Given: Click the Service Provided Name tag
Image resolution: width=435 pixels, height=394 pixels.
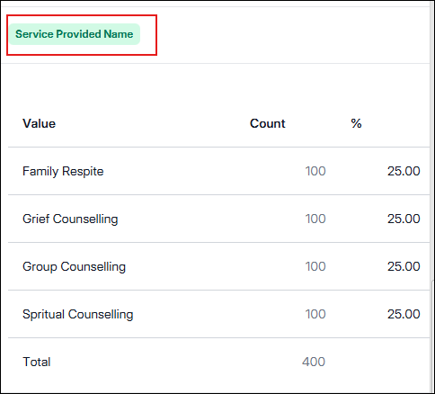Looking at the screenshot, I should pos(74,34).
